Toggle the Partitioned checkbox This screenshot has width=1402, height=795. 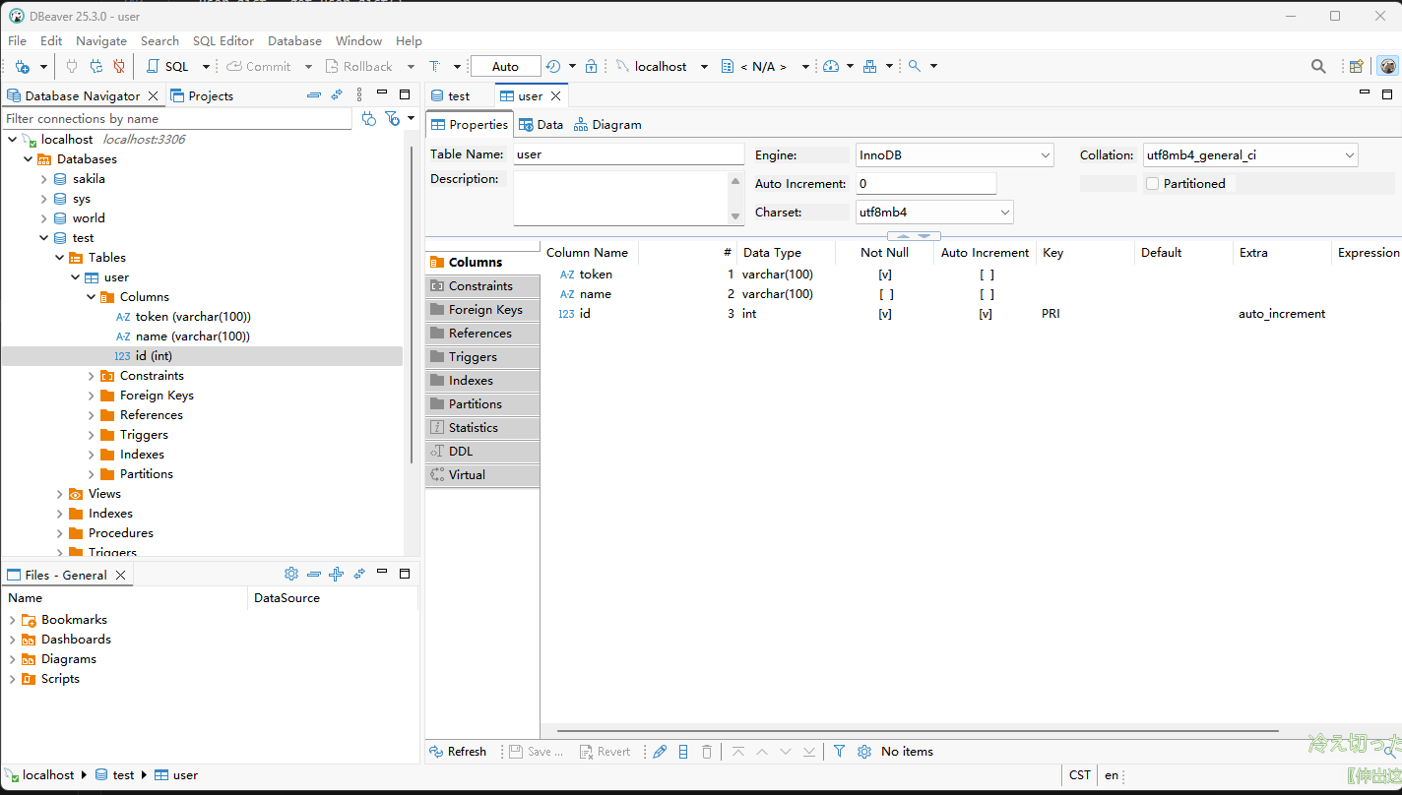[x=1153, y=184]
